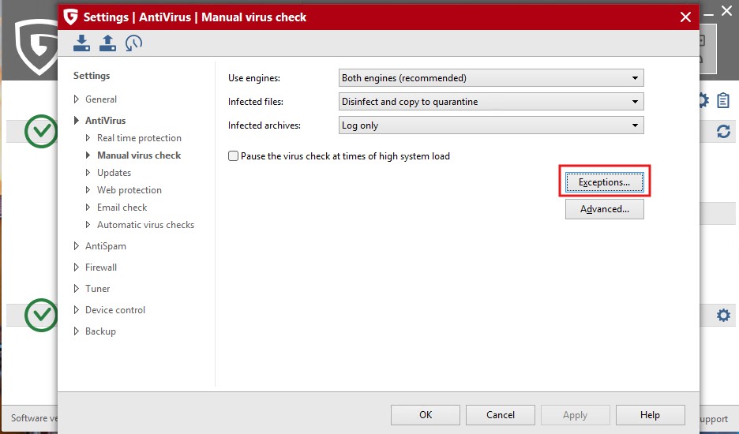
Task: Enable pausing virus check at high system load
Action: (x=233, y=156)
